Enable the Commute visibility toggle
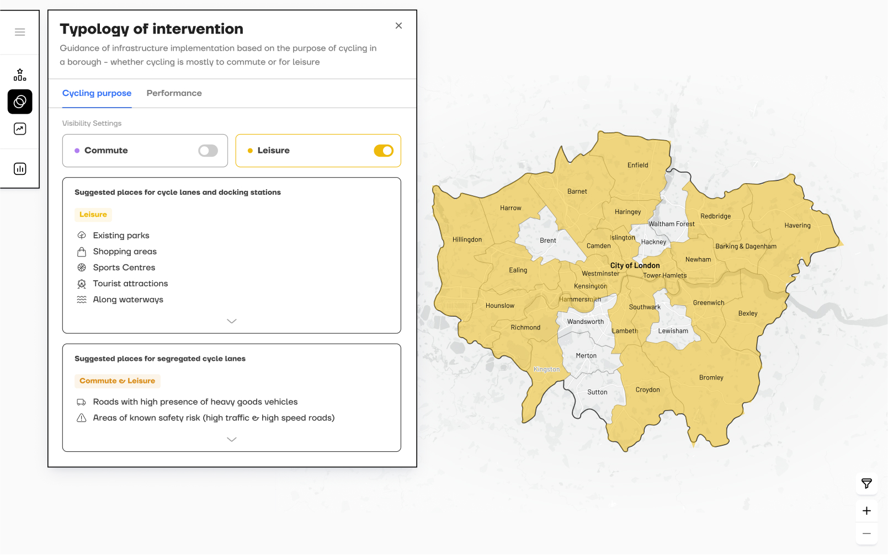 pos(208,151)
